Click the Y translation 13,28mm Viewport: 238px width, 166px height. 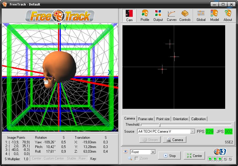90,147
